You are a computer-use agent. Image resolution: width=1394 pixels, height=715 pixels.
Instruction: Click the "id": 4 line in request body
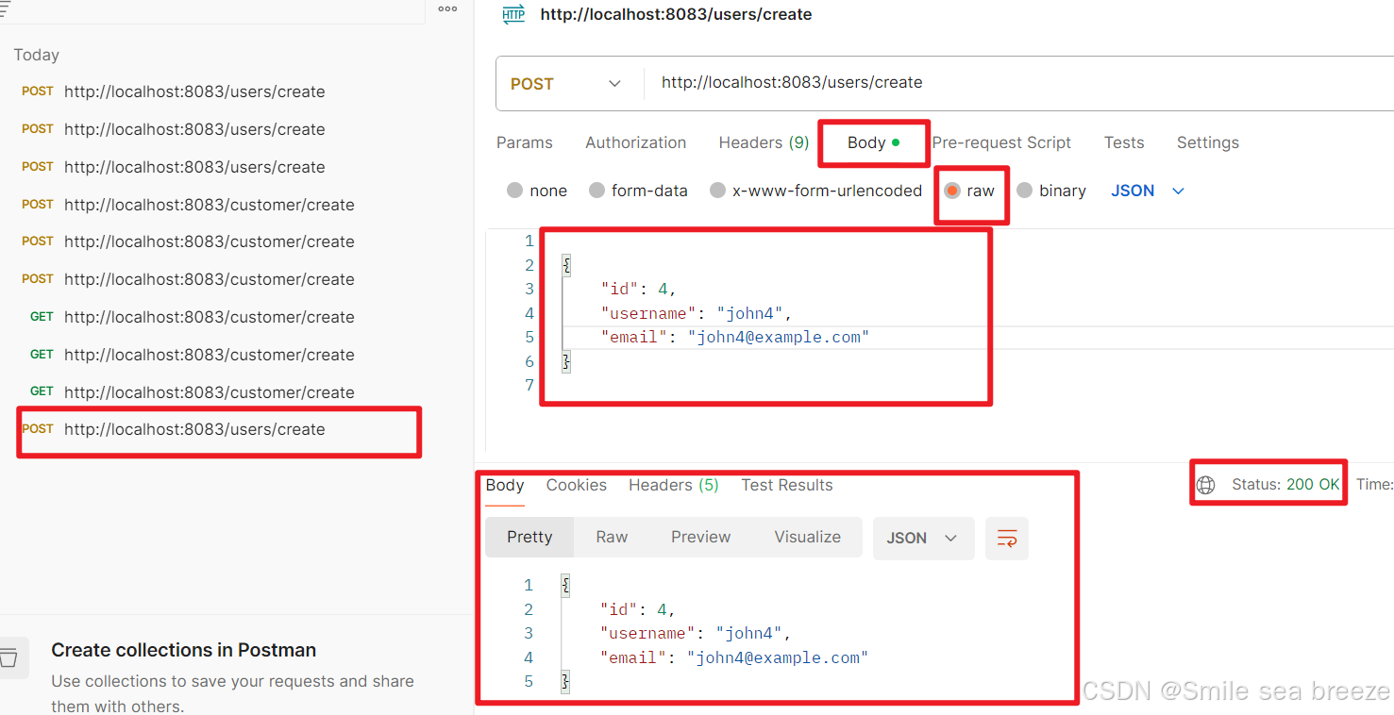pyautogui.click(x=638, y=289)
